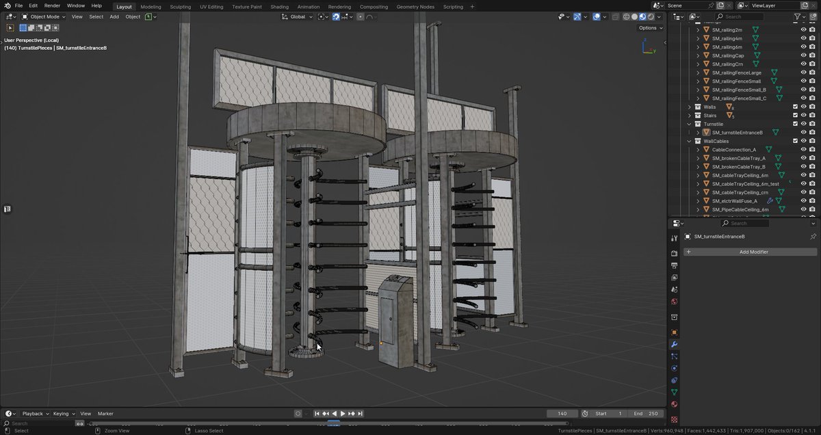Switch to the UV Editing workspace tab
This screenshot has height=435, width=821.
point(211,6)
